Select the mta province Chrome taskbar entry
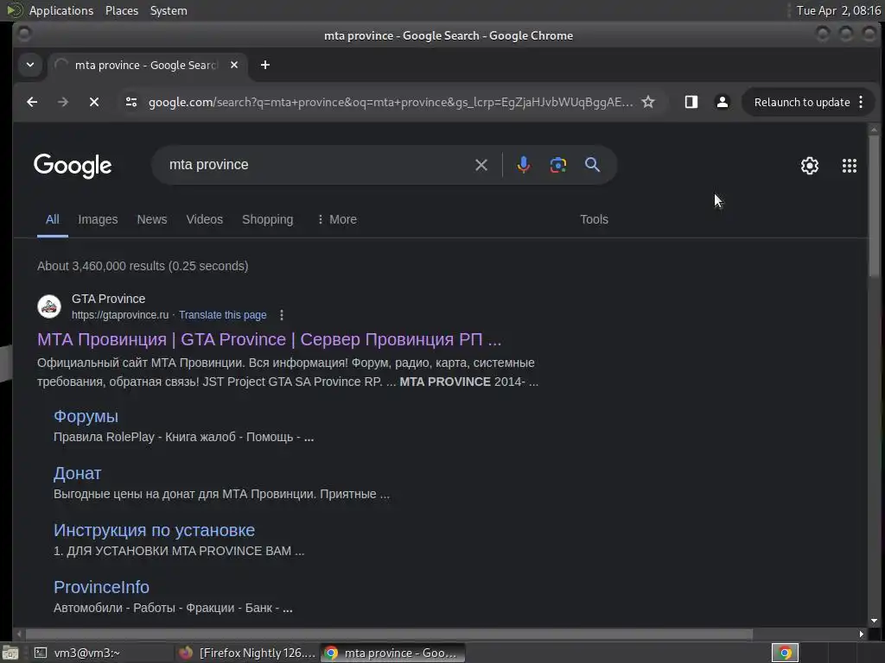 click(393, 653)
